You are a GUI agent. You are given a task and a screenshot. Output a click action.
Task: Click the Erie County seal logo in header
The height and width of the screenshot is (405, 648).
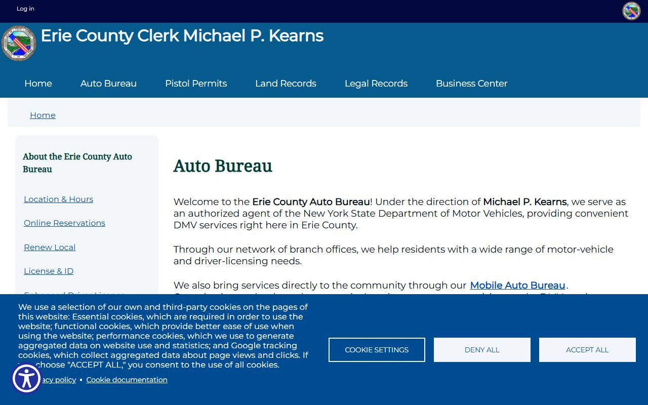pos(19,43)
